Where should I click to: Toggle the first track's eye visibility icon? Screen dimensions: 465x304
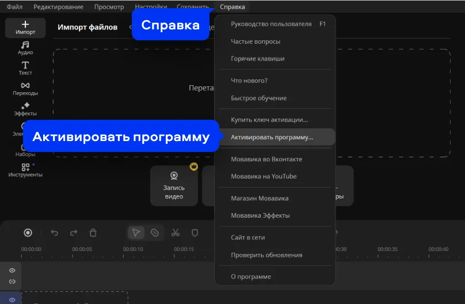pos(12,270)
